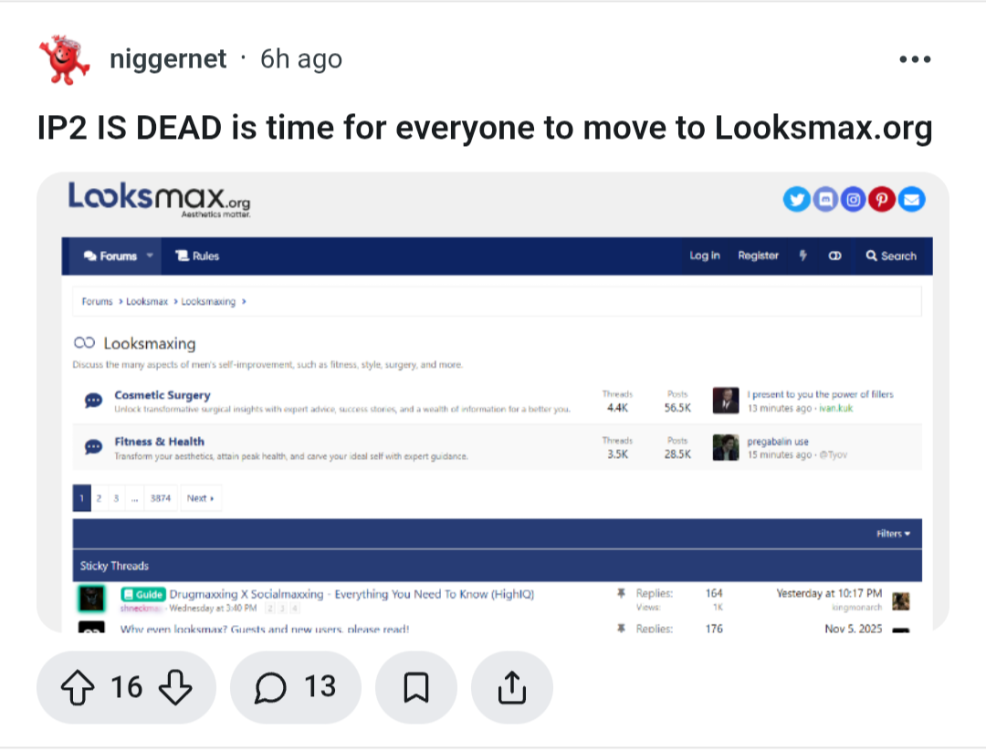Open 'I present to you the power of fillers'
Viewport: 986px width, 751px height.
[x=820, y=394]
